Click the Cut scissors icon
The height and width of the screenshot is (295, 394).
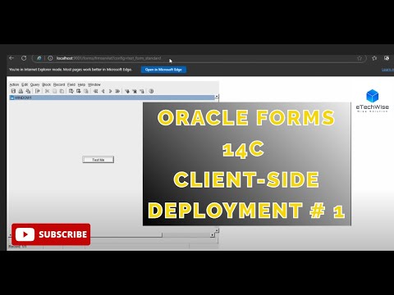(47, 91)
